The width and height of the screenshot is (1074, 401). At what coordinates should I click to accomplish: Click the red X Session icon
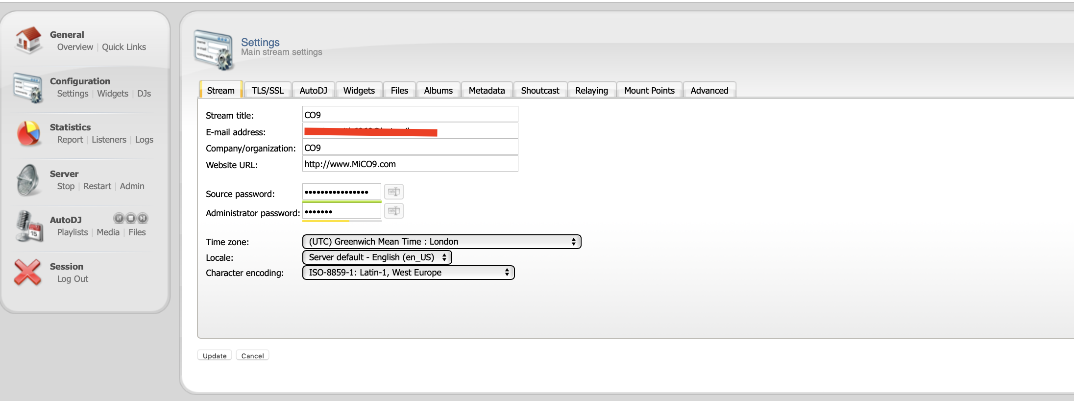point(27,273)
